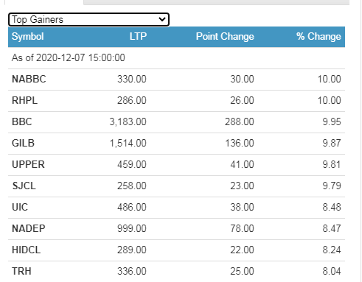Click the % Change column header
This screenshot has width=362, height=282.
coord(319,37)
